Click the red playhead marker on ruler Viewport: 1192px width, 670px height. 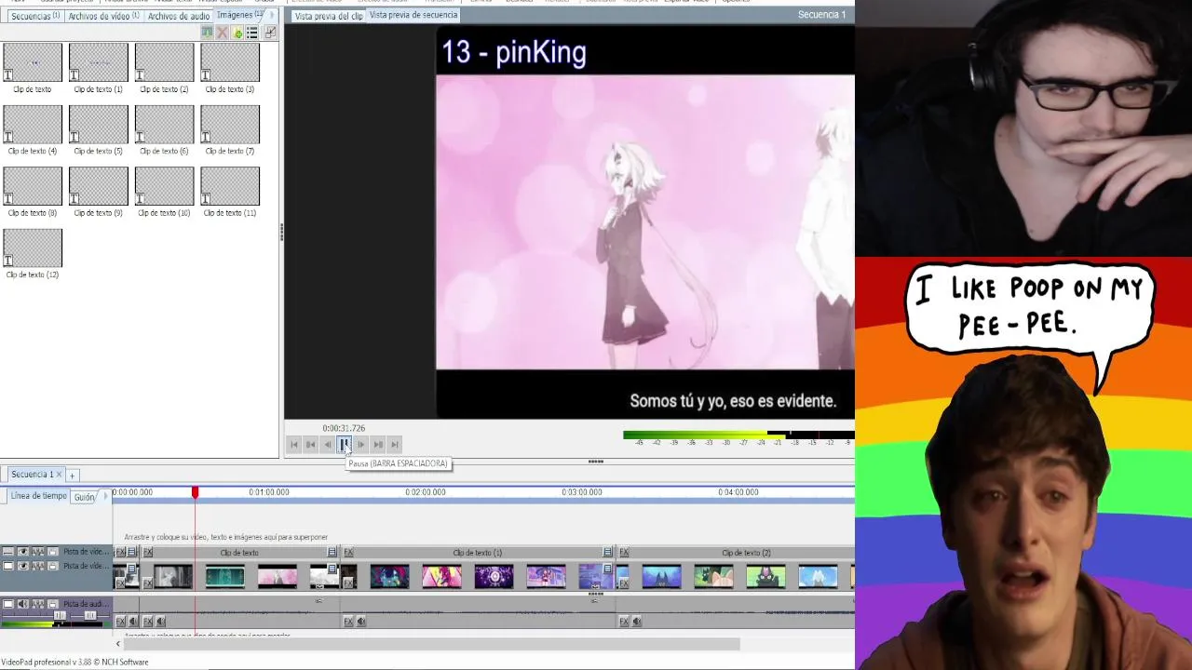196,492
